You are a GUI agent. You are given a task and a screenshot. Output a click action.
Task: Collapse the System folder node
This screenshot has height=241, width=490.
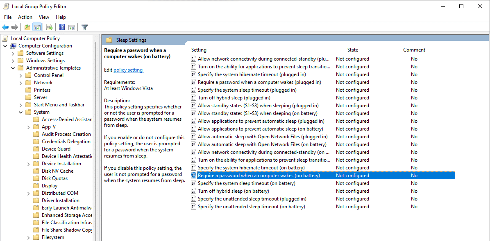21,112
